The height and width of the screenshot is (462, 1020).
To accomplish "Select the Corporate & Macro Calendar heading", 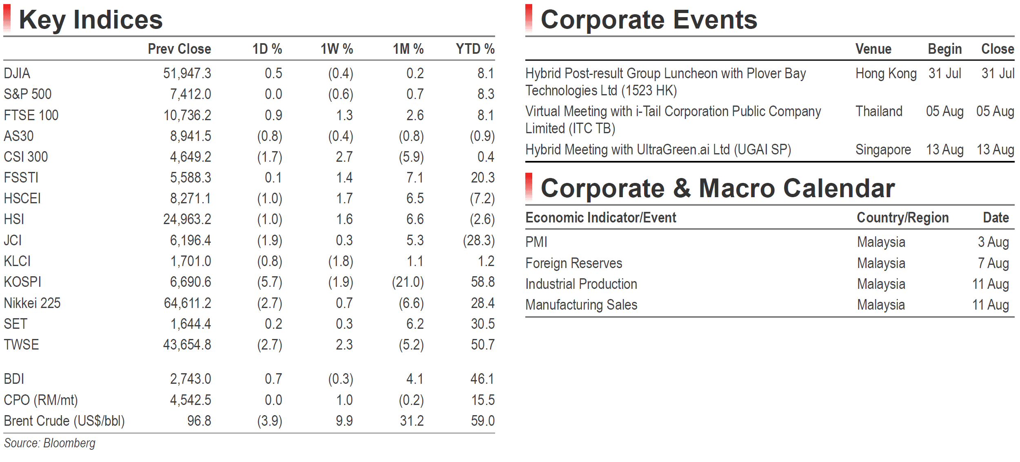I will click(718, 188).
